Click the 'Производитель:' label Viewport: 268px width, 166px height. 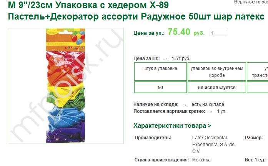[153, 138]
